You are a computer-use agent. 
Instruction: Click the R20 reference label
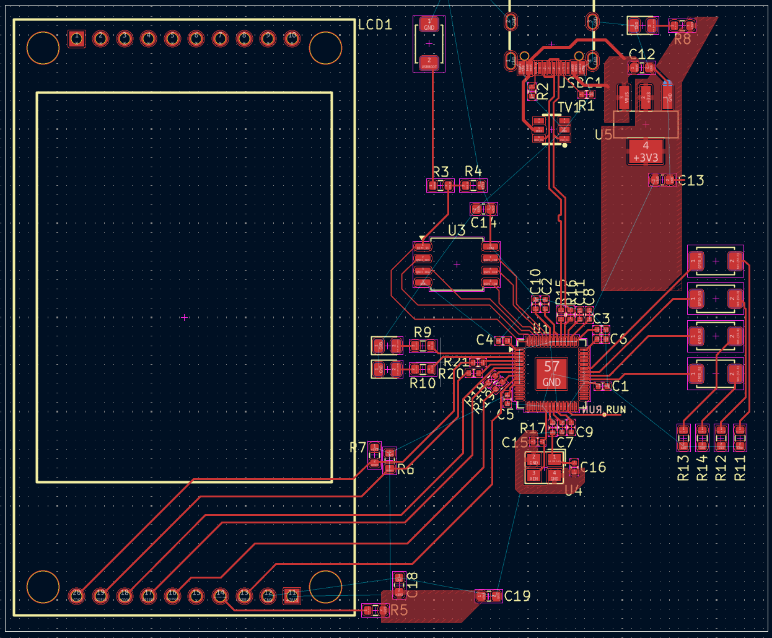coord(451,374)
